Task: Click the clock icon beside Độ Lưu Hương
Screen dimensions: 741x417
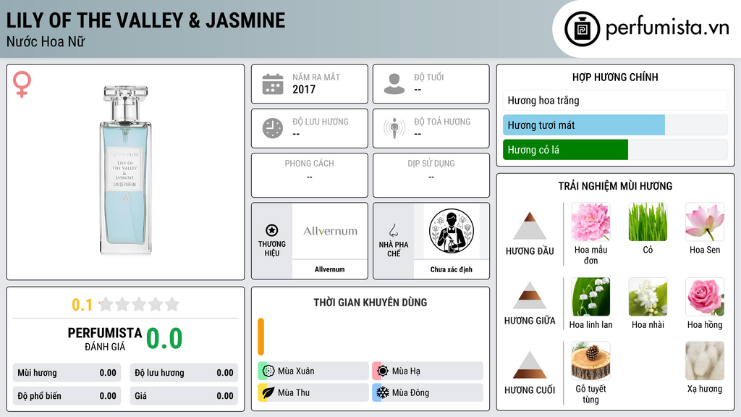Action: [x=273, y=128]
